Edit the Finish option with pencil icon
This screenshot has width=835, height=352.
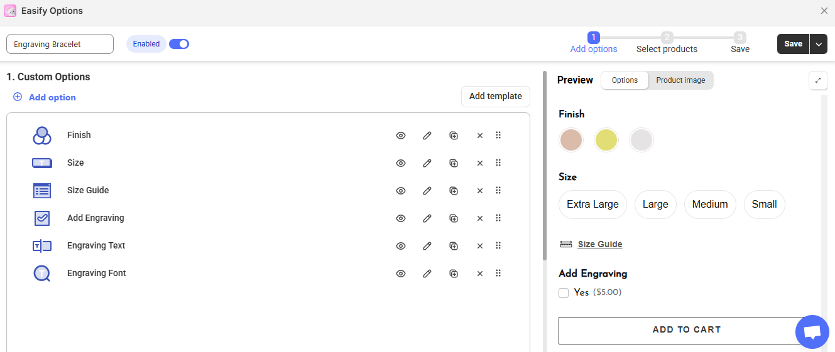pyautogui.click(x=427, y=136)
